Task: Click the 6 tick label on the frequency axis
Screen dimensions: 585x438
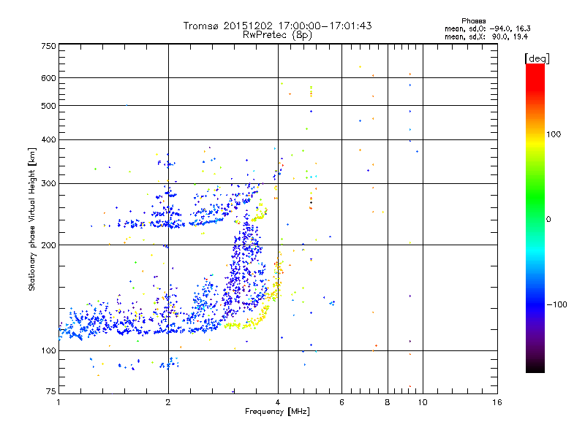Action: point(341,403)
